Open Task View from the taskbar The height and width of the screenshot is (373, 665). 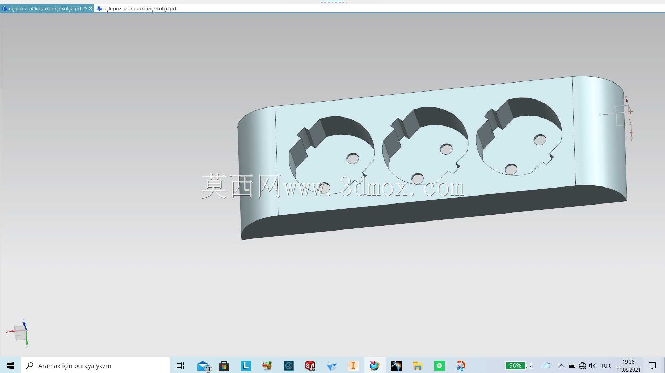[x=180, y=365]
